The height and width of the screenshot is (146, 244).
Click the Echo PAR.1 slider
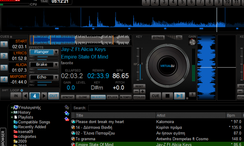coord(48,82)
